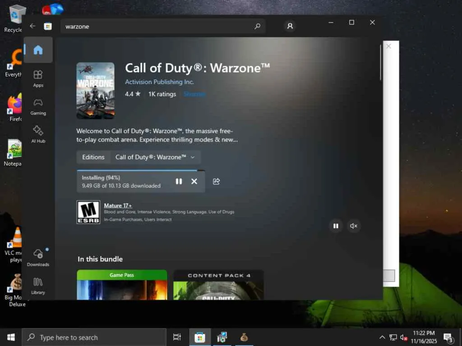Select the VLC media player desktop shortcut

click(14, 245)
